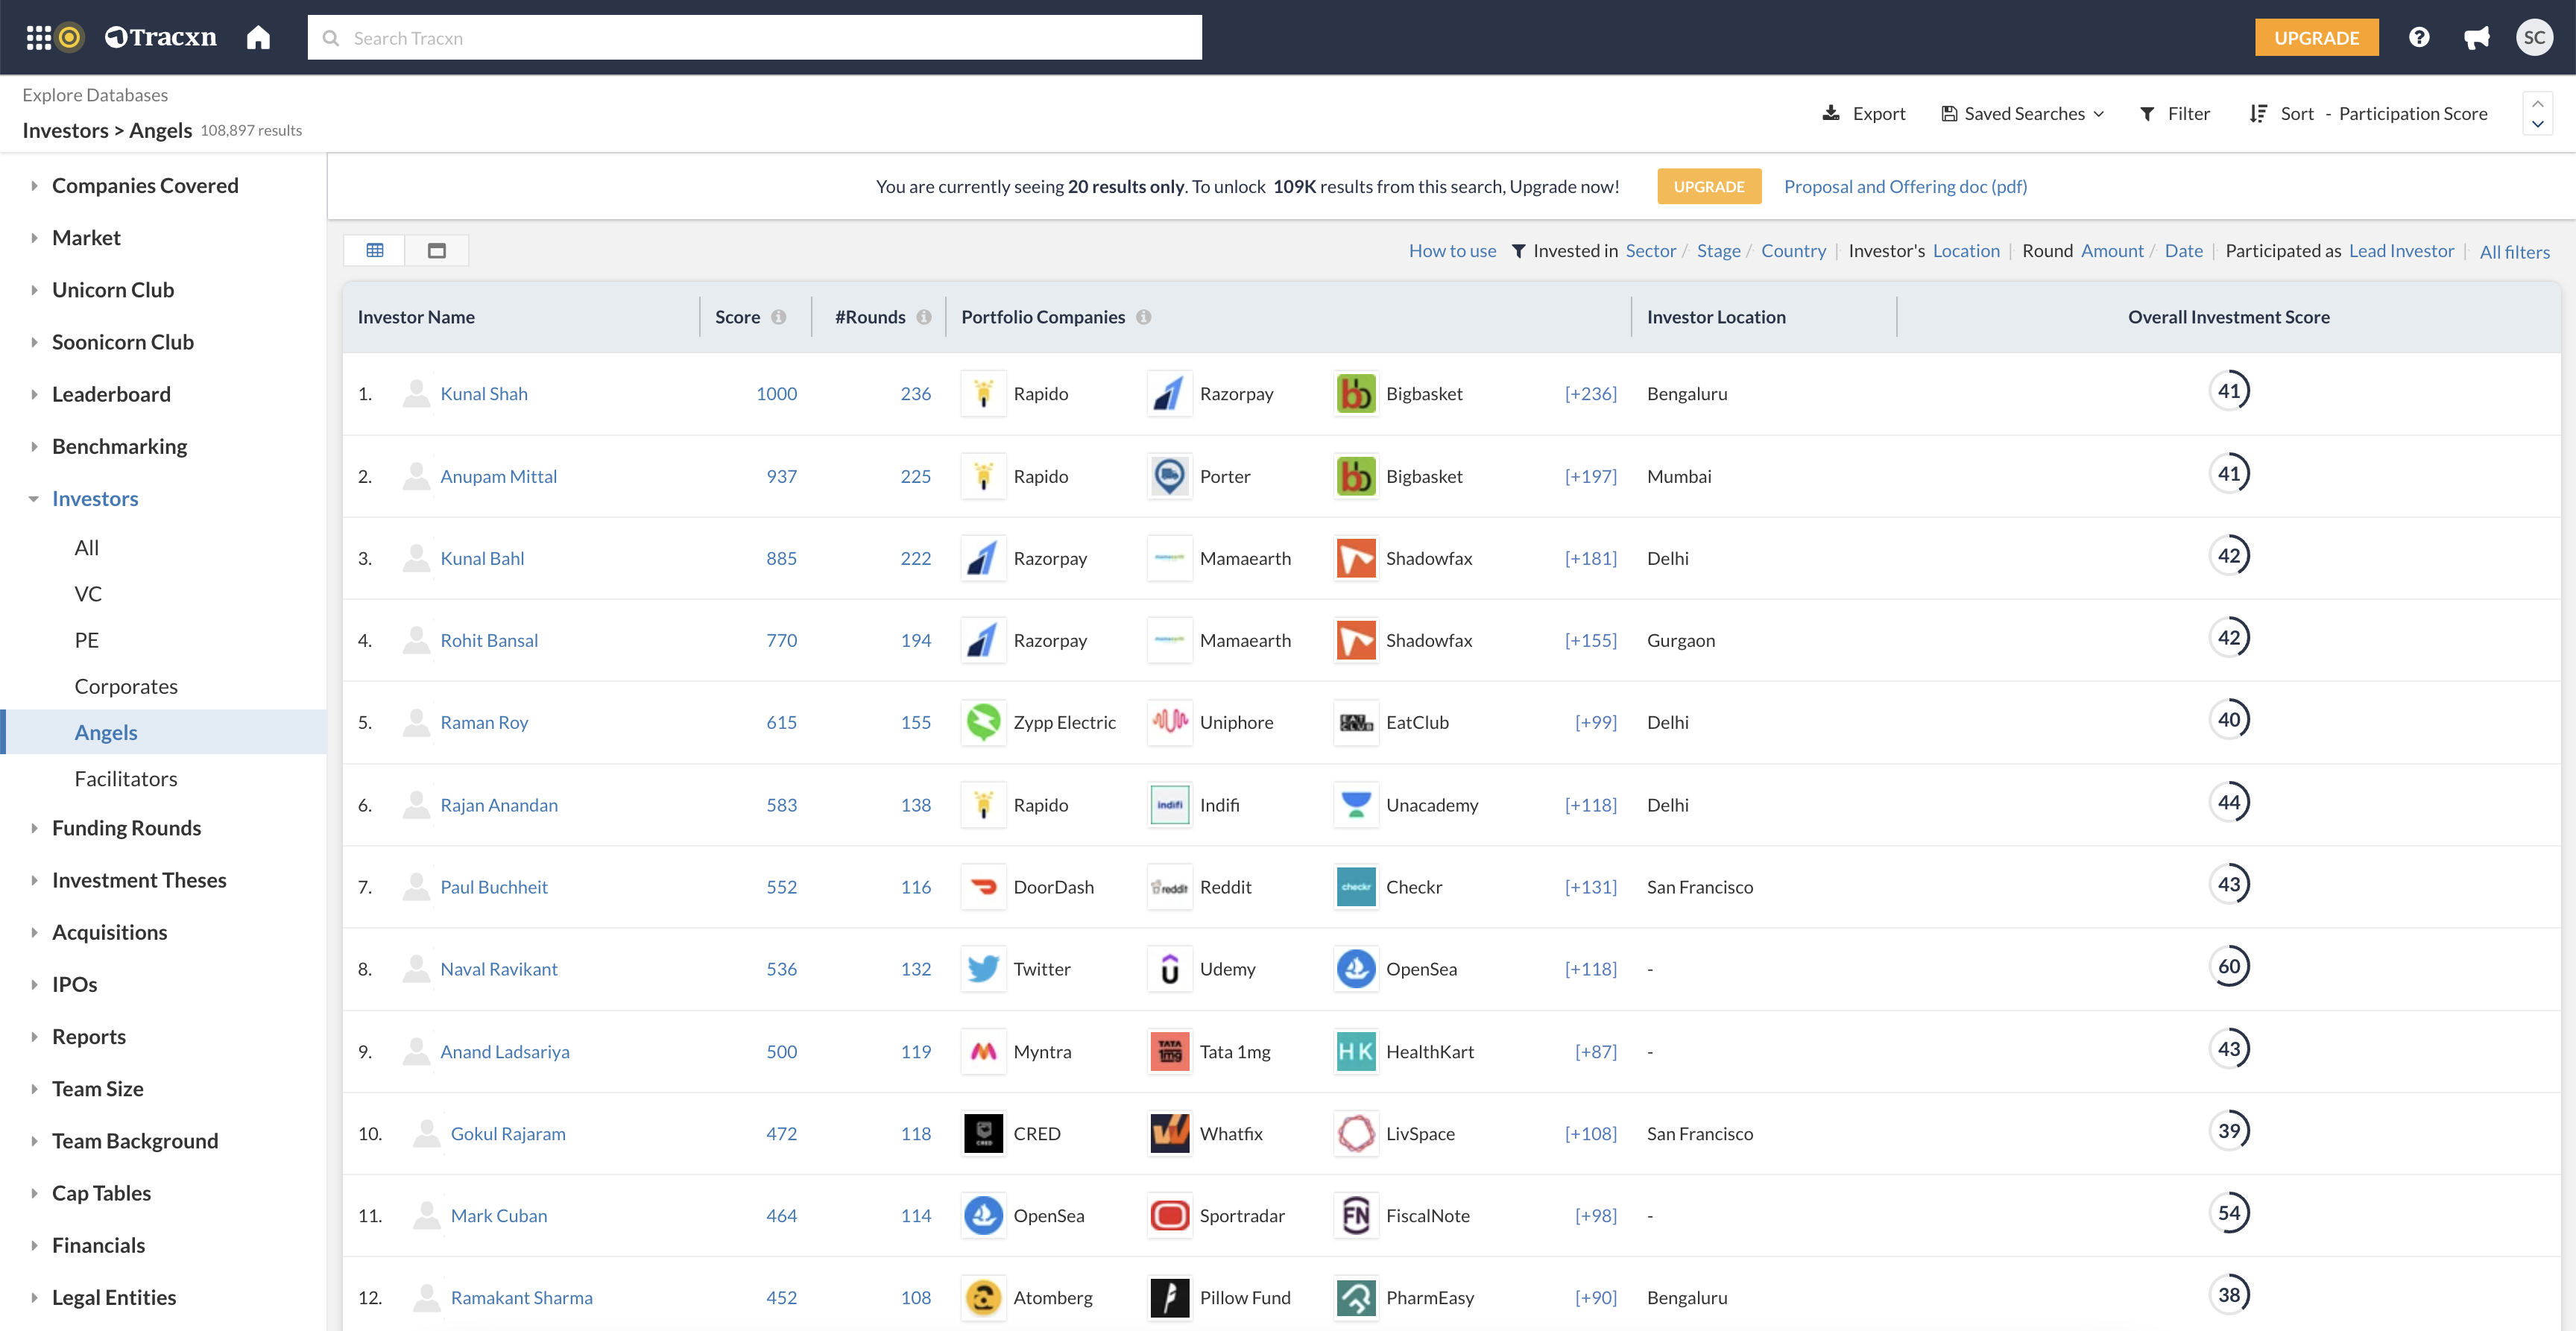
Task: Click the Sort order icon
Action: click(x=2258, y=114)
